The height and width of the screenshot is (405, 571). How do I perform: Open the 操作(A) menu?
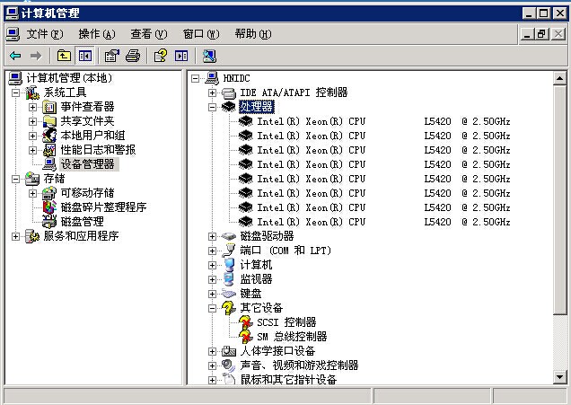pyautogui.click(x=96, y=34)
